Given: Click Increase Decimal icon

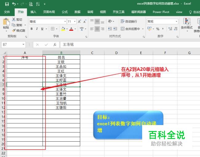Looking at the screenshot, I should coord(170,29).
